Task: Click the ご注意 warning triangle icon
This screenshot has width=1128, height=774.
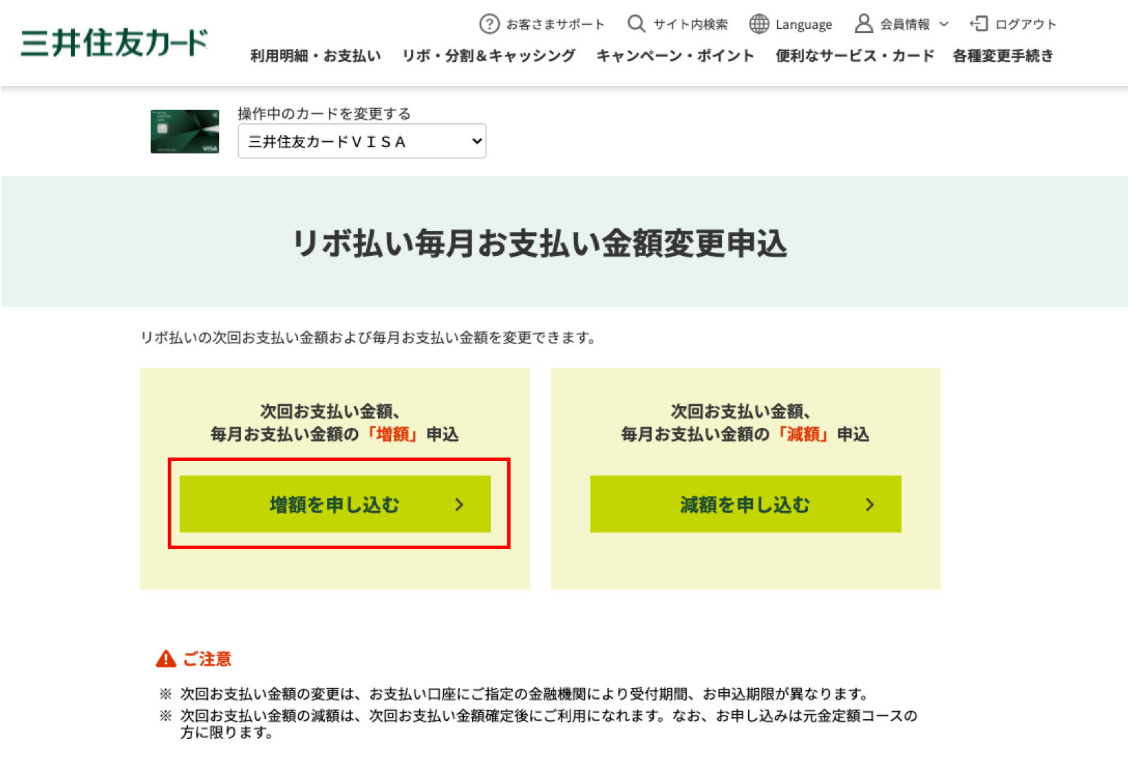Action: [x=166, y=659]
